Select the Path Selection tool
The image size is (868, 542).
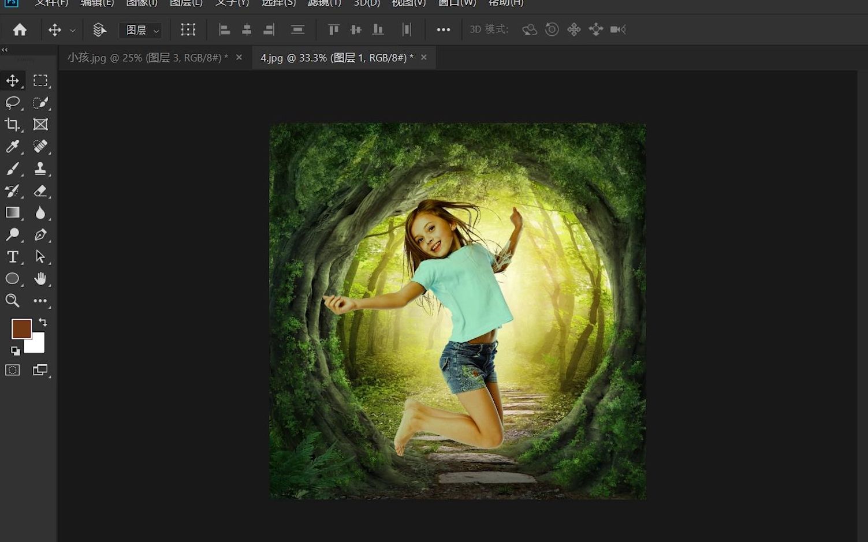click(x=40, y=256)
